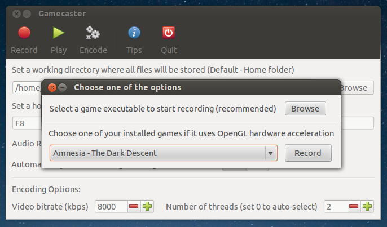
Task: Click Browse to select a game executable
Action: point(305,109)
